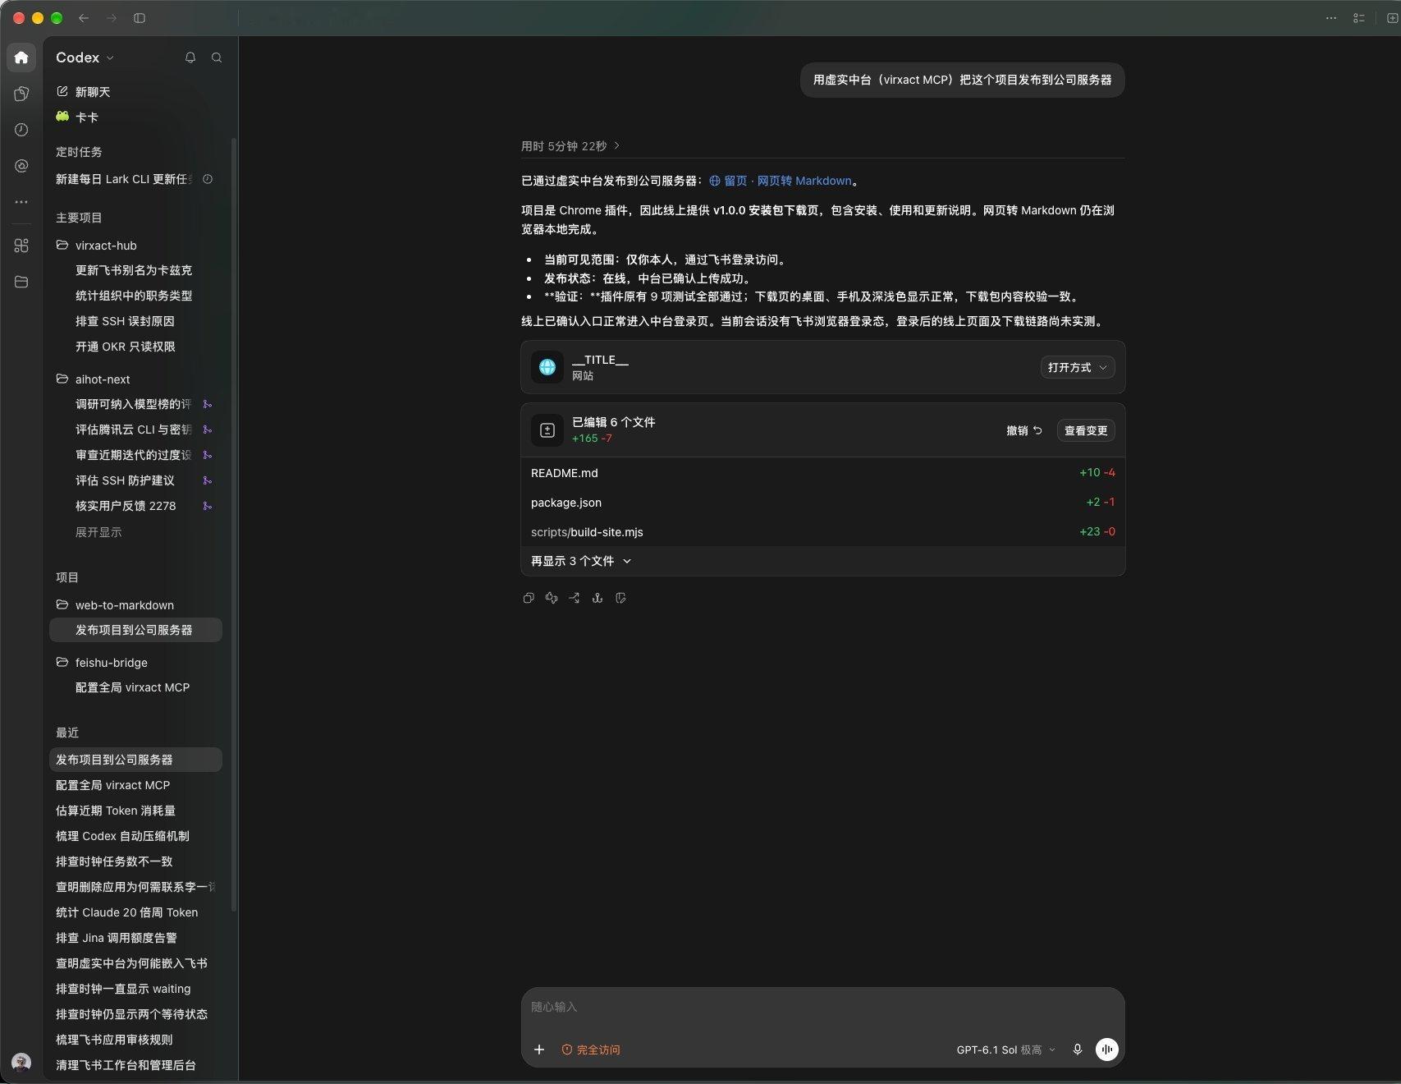Open the clock history icon in the left rail
The height and width of the screenshot is (1084, 1401).
click(21, 130)
